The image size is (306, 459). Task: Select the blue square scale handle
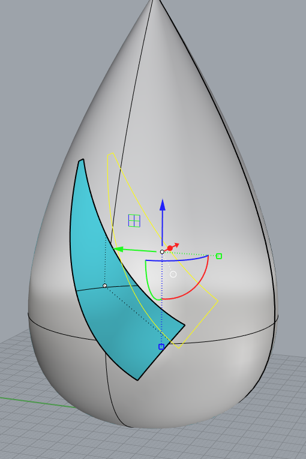tap(161, 347)
